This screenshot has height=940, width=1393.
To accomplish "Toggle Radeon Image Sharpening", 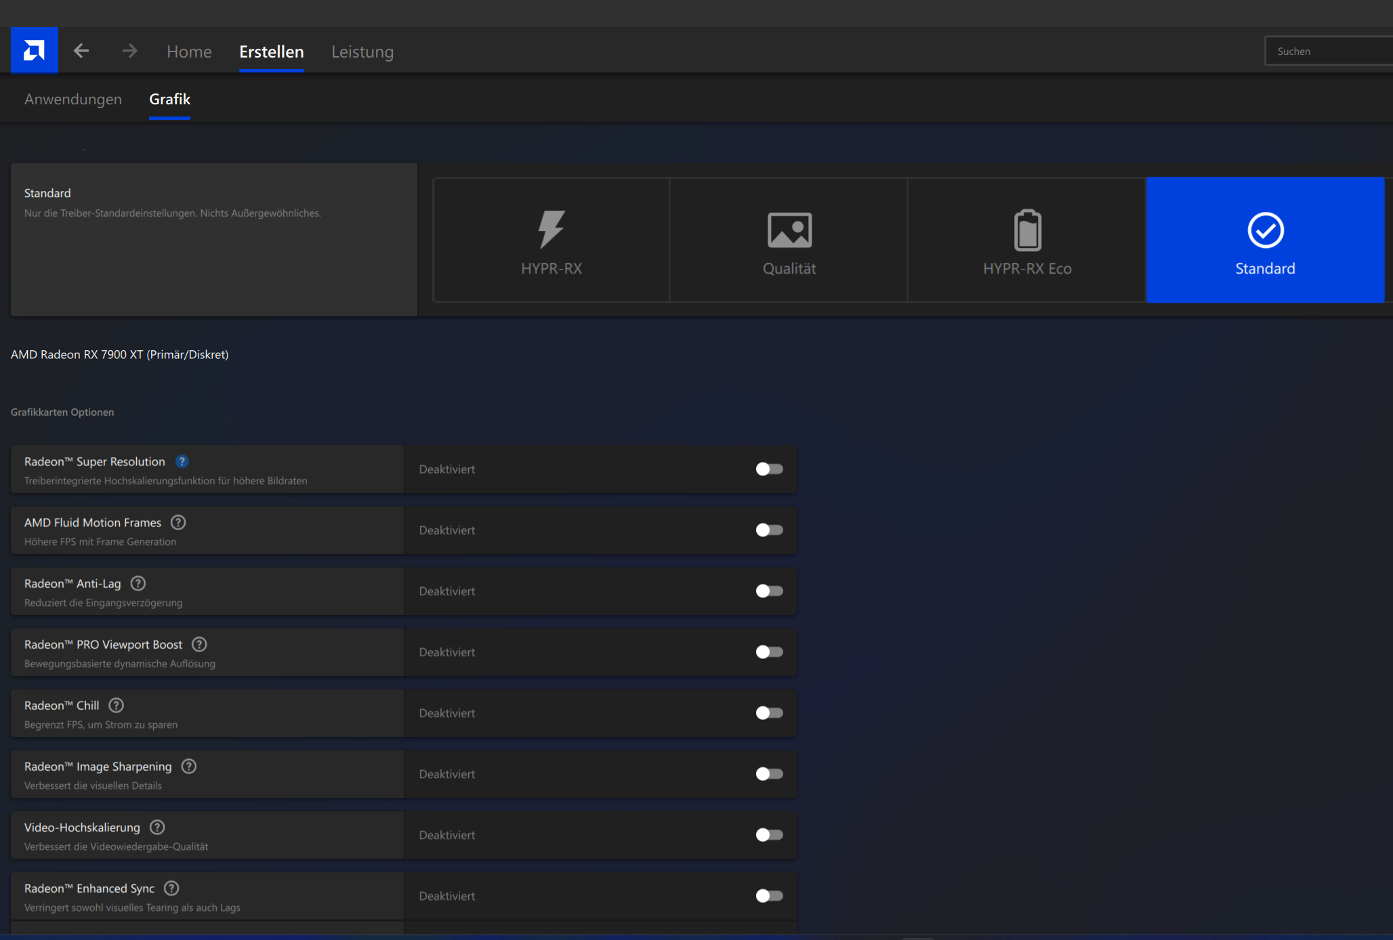I will click(x=769, y=773).
